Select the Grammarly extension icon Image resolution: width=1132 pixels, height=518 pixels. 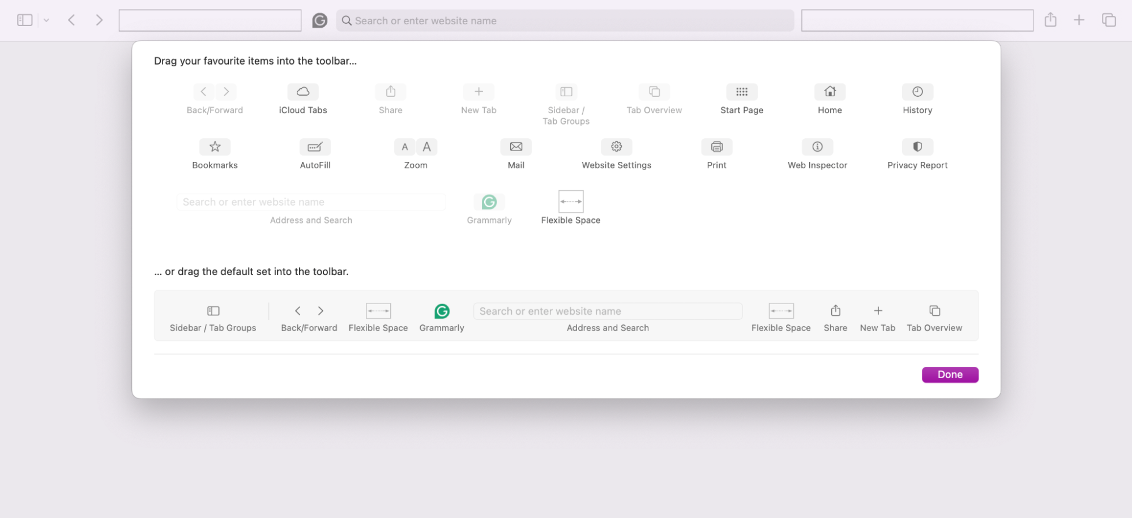pyautogui.click(x=489, y=202)
